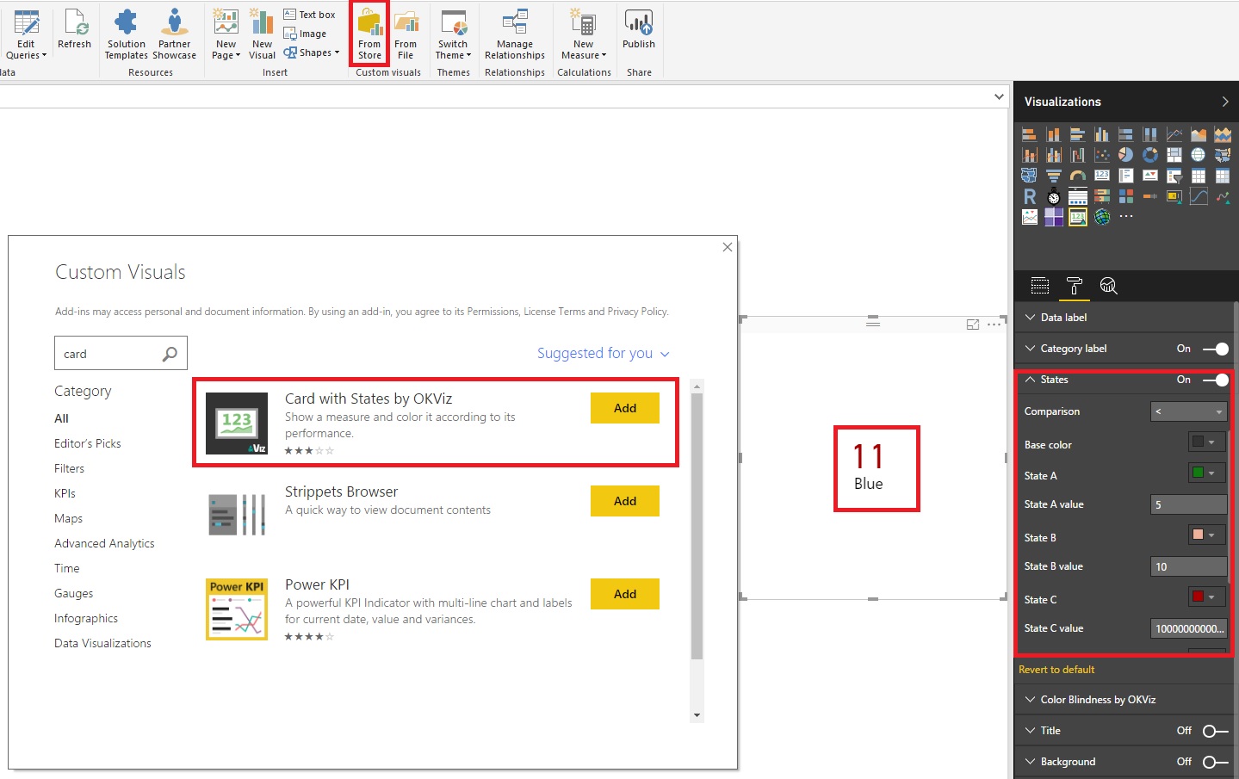Screen dimensions: 1239x779
Task: Toggle the Category label switch
Action: tap(1215, 349)
